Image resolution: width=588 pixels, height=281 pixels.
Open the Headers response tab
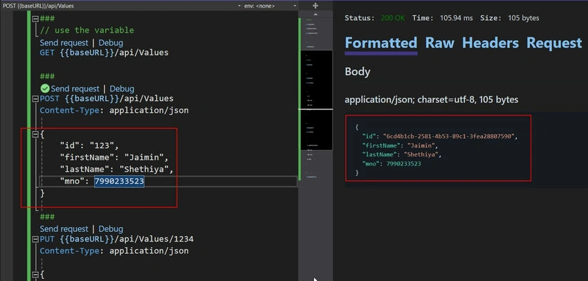(490, 43)
